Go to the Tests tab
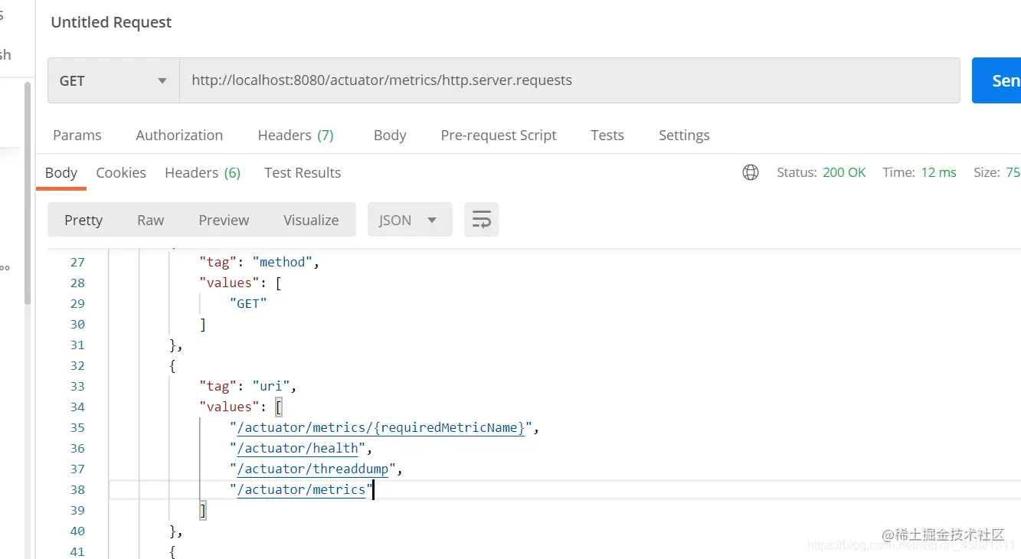Screen dimensions: 1021x559 pos(607,135)
